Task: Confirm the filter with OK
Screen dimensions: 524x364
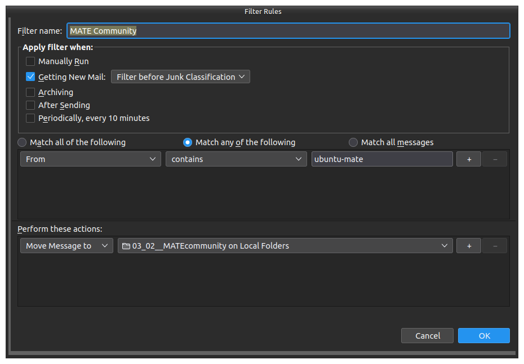Action: click(x=484, y=336)
